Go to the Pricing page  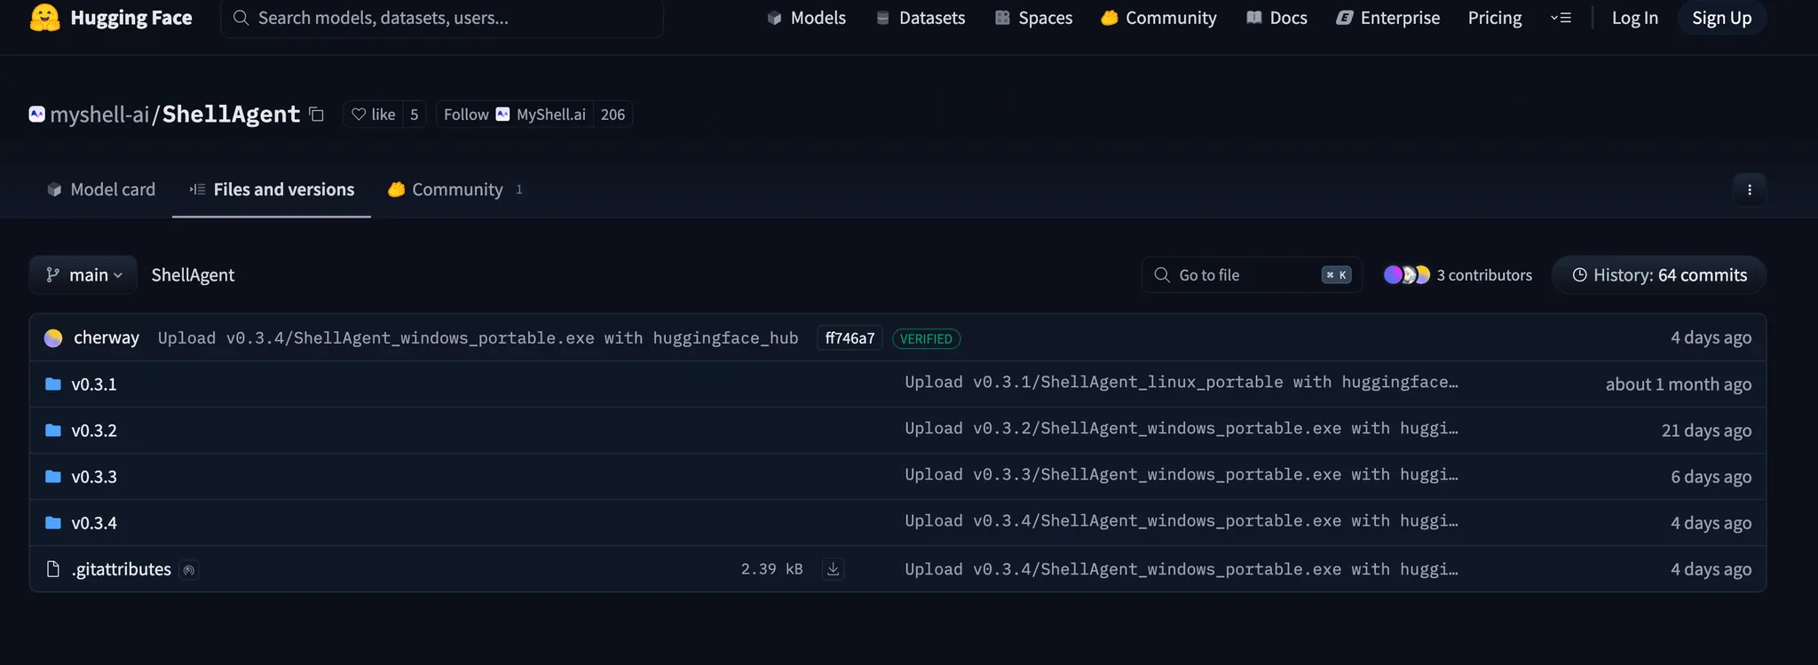[x=1495, y=18]
